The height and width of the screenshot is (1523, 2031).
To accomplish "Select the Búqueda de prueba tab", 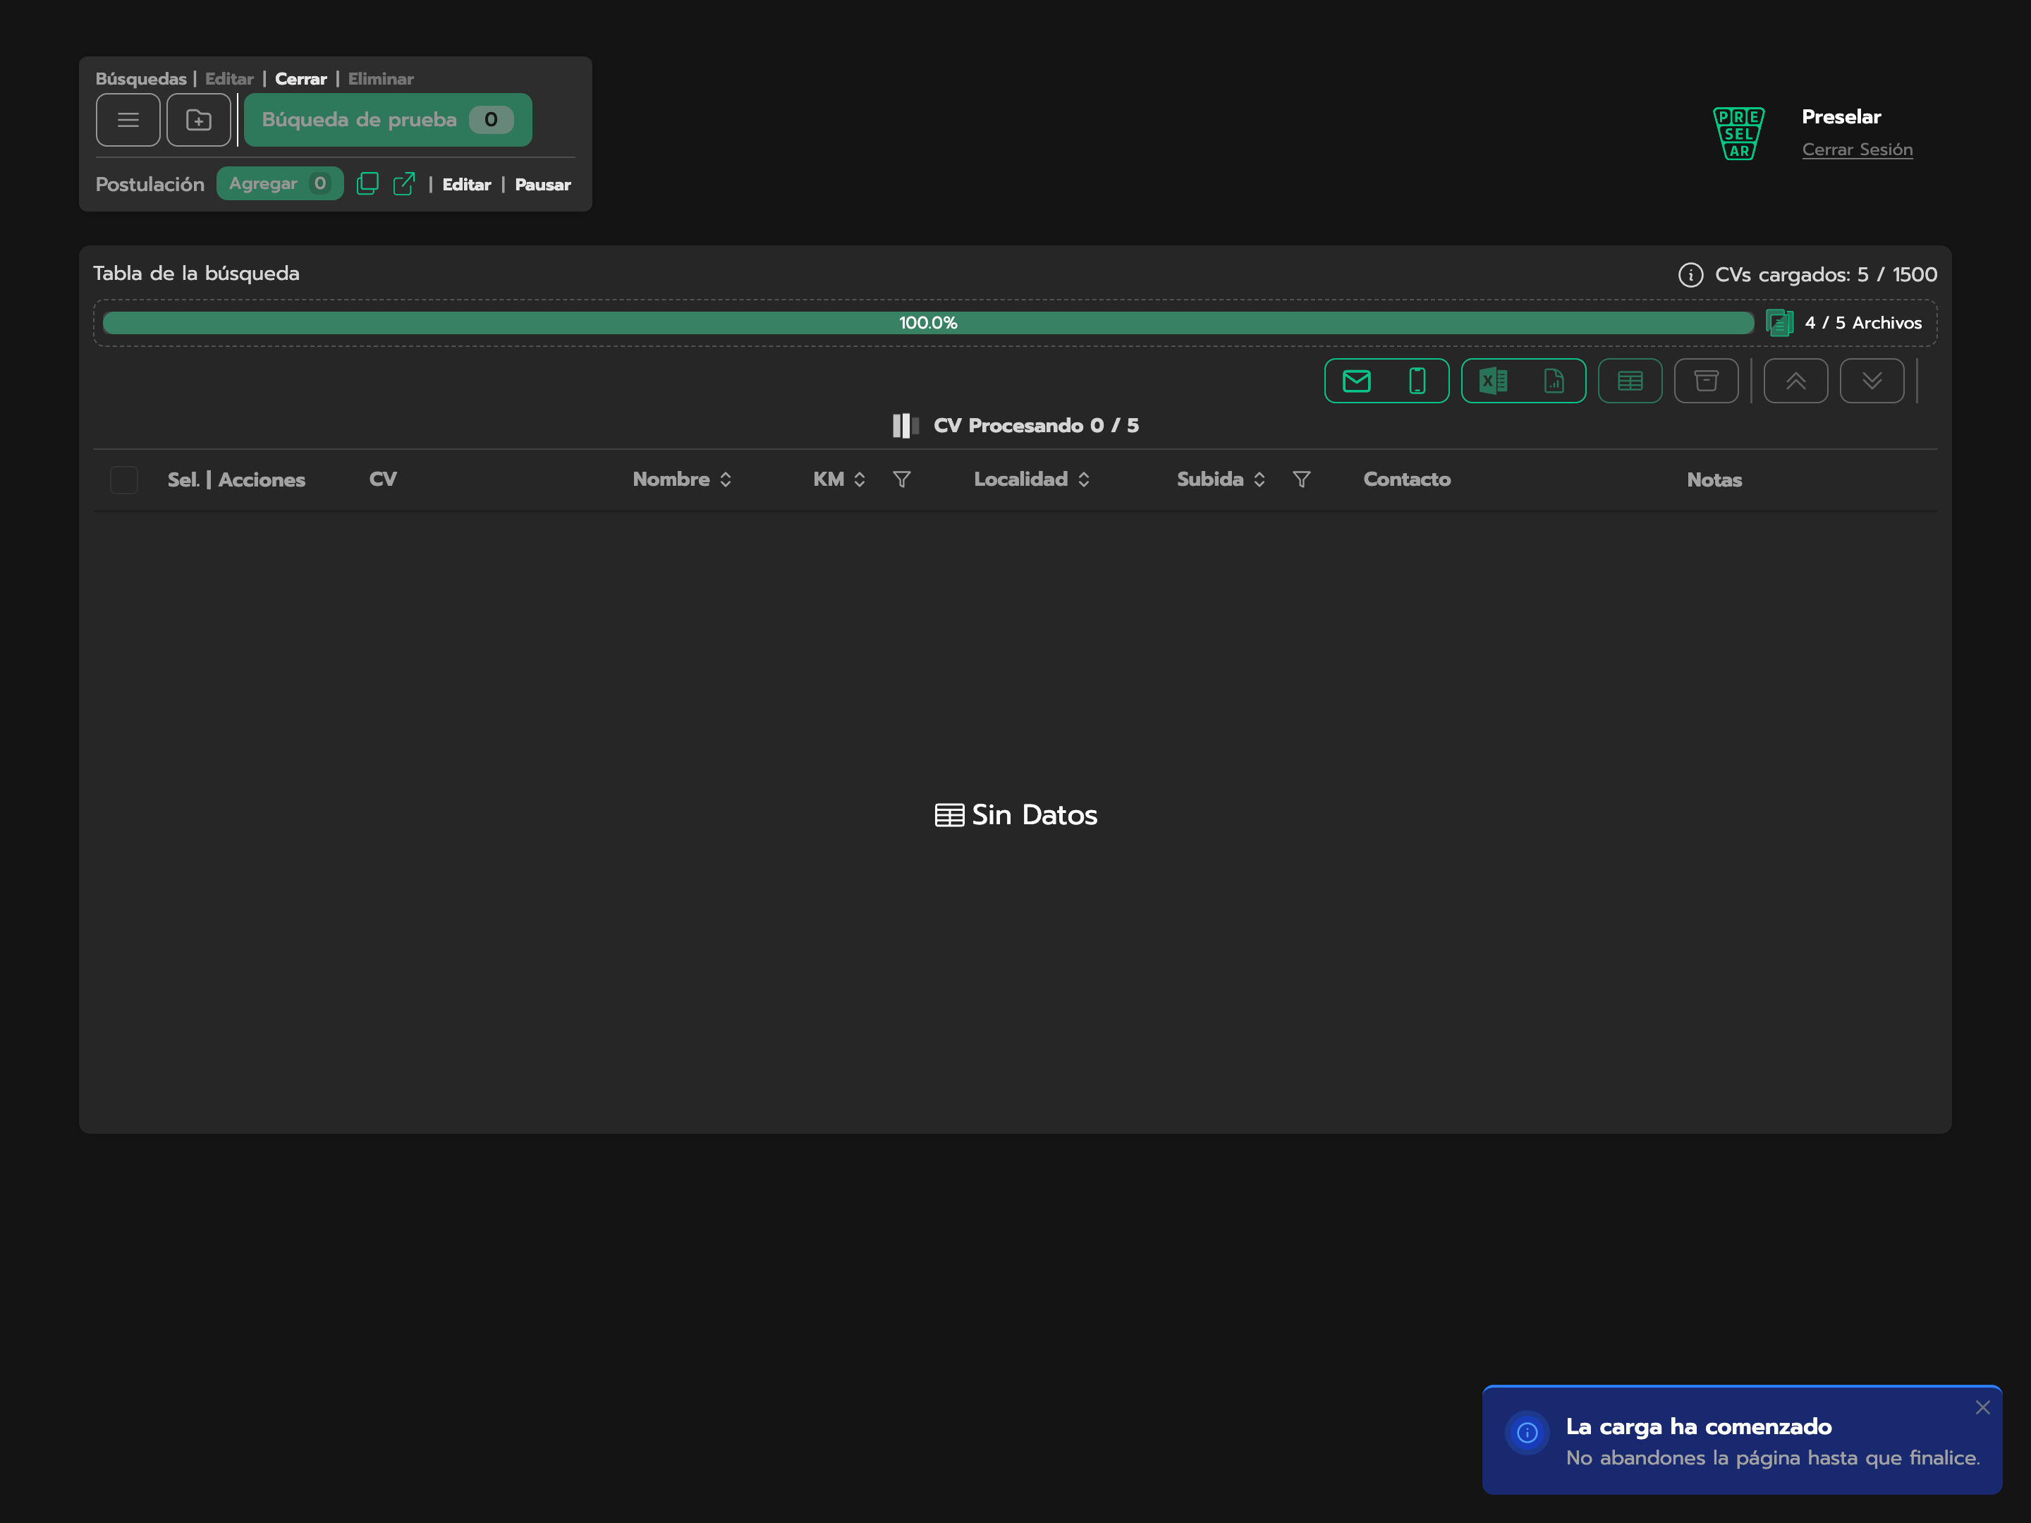I will pos(387,119).
